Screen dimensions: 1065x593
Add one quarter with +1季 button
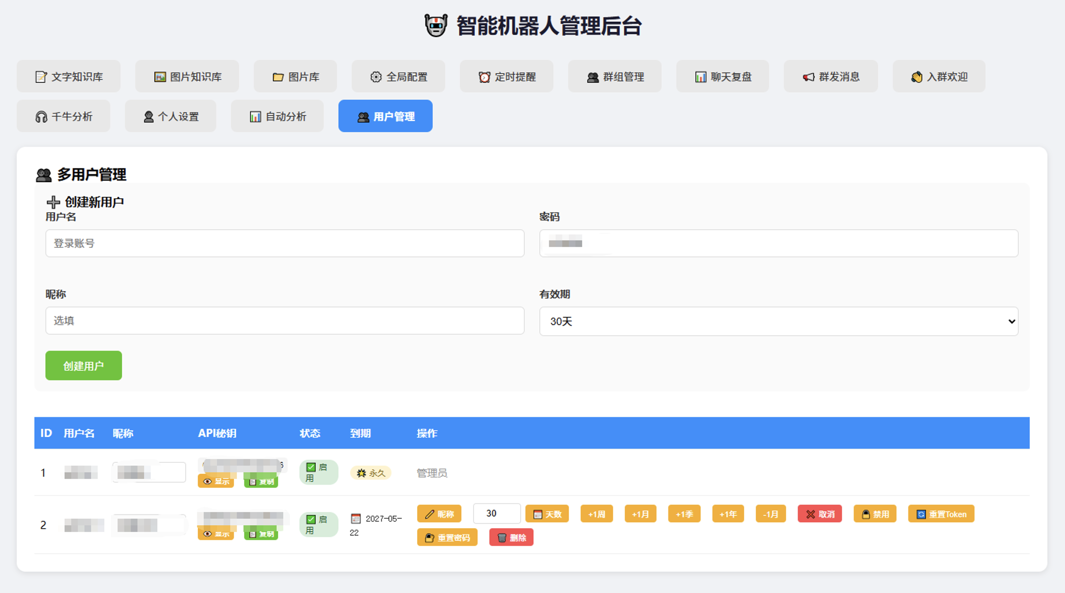point(684,514)
